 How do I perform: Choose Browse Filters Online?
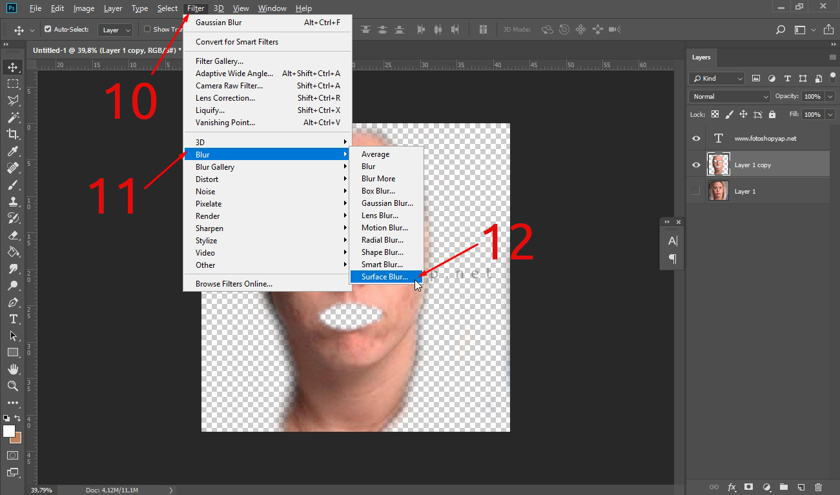pos(234,284)
